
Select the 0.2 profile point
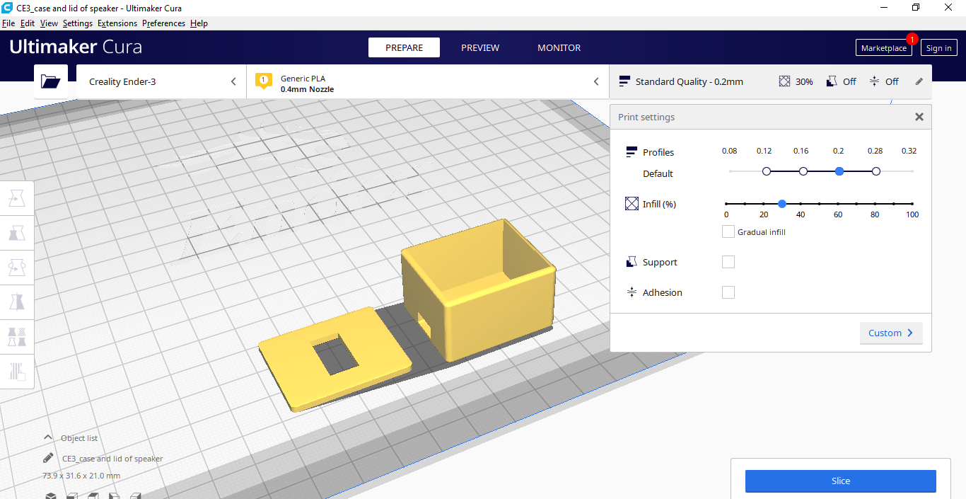pyautogui.click(x=839, y=171)
